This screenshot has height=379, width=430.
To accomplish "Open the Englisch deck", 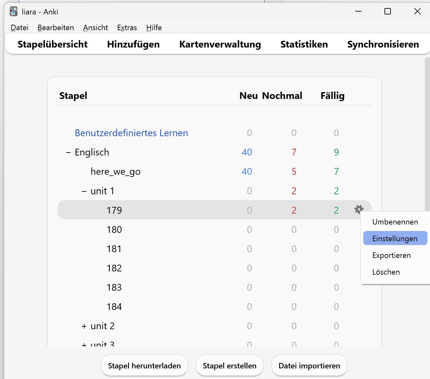I will click(92, 152).
